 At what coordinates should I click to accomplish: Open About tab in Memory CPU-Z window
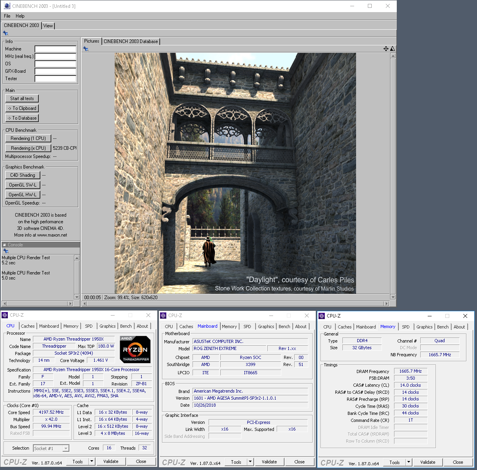pyautogui.click(x=459, y=327)
